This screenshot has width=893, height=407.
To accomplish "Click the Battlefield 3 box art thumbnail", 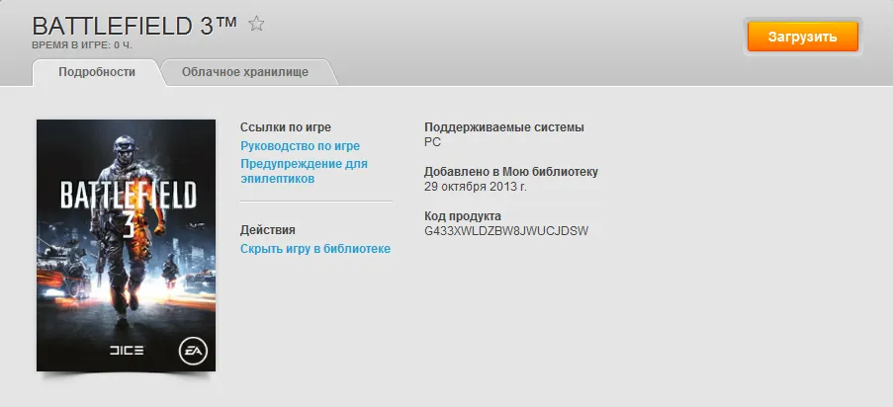I will (x=126, y=245).
